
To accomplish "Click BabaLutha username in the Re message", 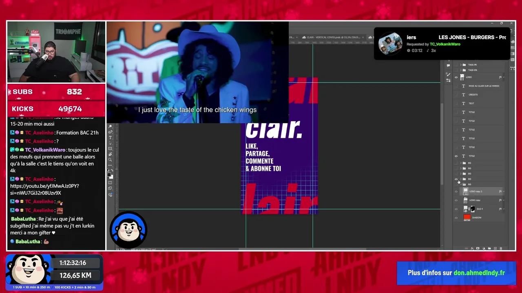I will pyautogui.click(x=24, y=219).
